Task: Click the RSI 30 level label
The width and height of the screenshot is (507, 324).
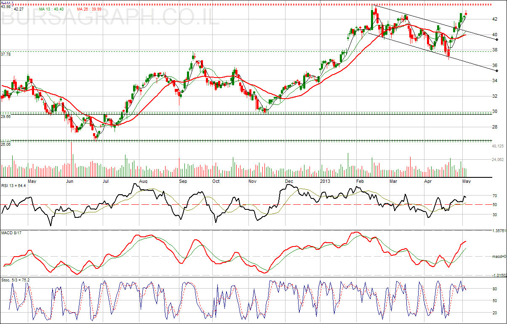Action: [495, 214]
